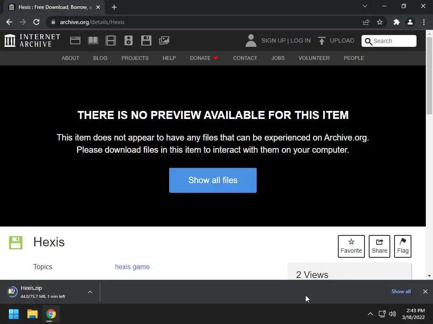Viewport: 433px width, 324px height.
Task: Open the Extensions puzzle icon
Action: point(397,22)
